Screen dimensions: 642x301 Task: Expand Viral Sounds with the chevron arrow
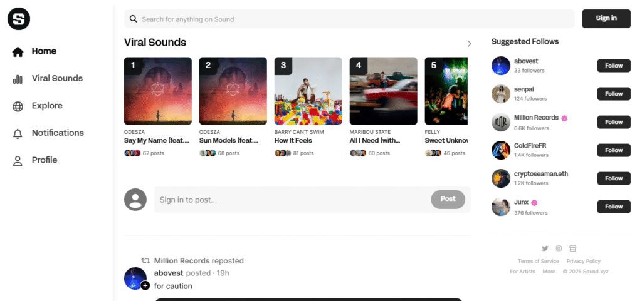point(469,43)
